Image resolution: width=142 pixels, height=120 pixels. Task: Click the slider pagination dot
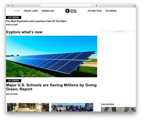click(x=51, y=97)
